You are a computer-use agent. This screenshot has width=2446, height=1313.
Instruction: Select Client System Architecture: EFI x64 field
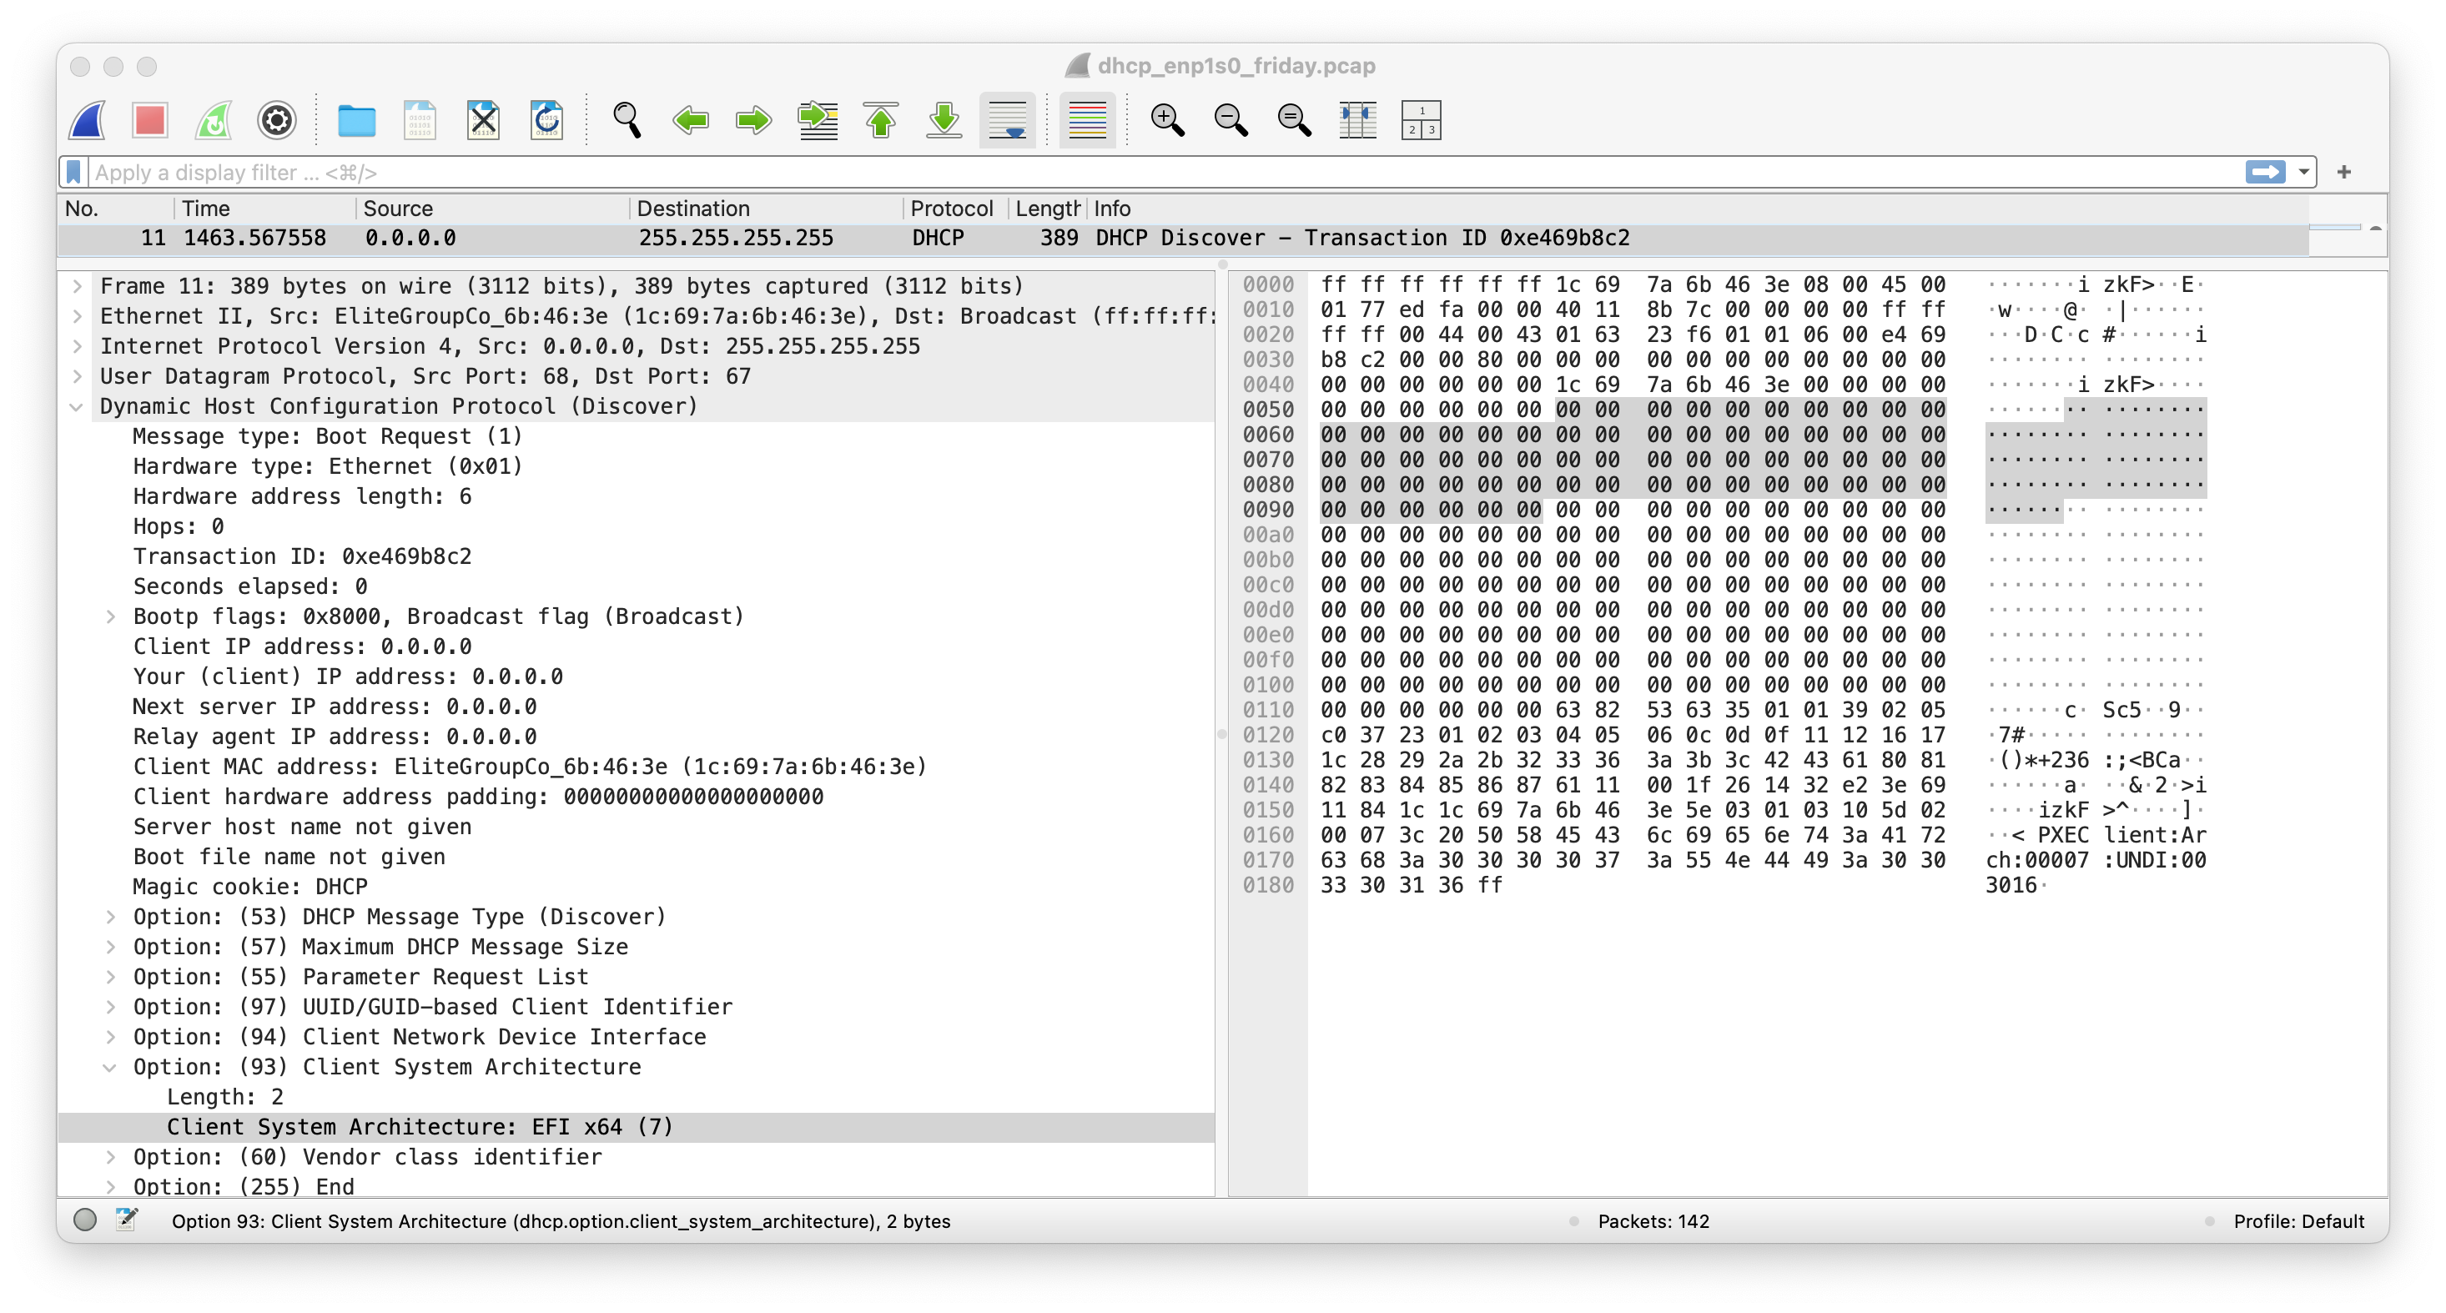420,1127
